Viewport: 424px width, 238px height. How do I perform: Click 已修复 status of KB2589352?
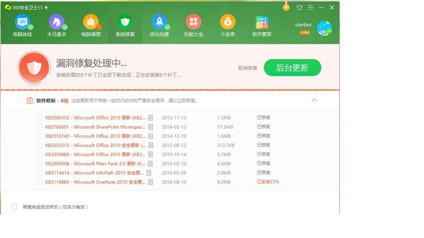(264, 118)
